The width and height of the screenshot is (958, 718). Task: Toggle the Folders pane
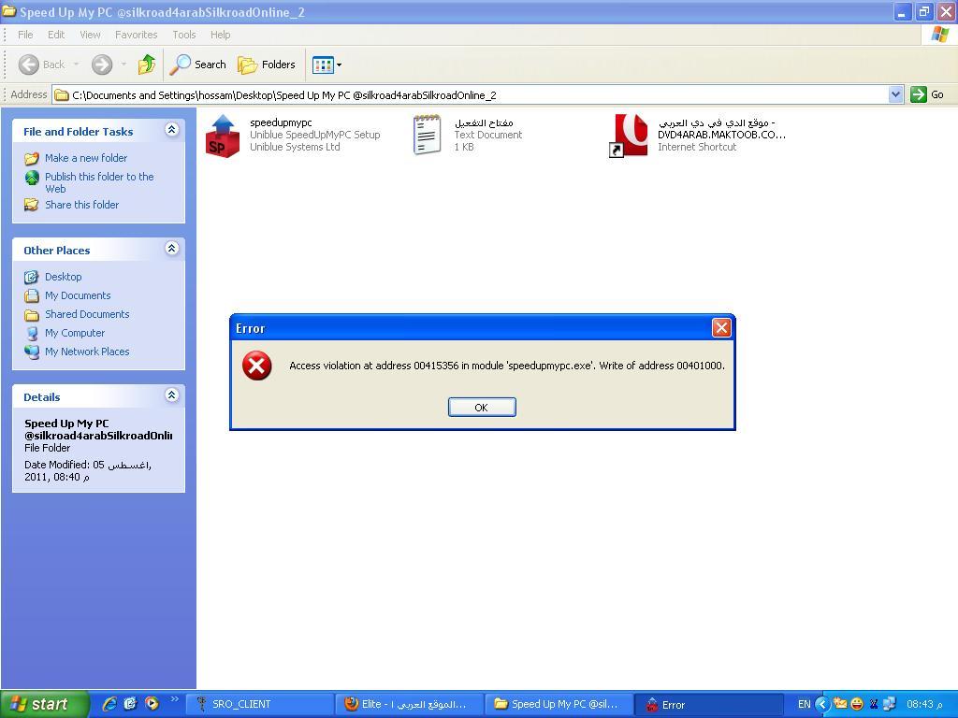pyautogui.click(x=267, y=65)
